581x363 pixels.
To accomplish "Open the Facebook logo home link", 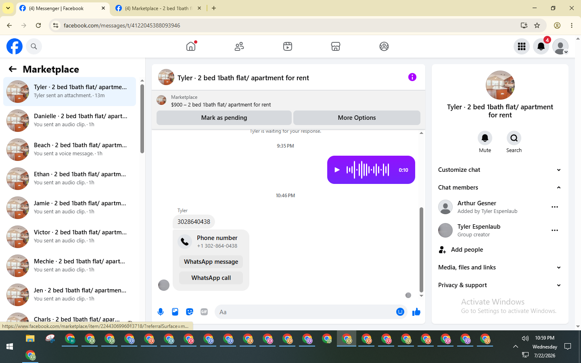I will coord(15,46).
